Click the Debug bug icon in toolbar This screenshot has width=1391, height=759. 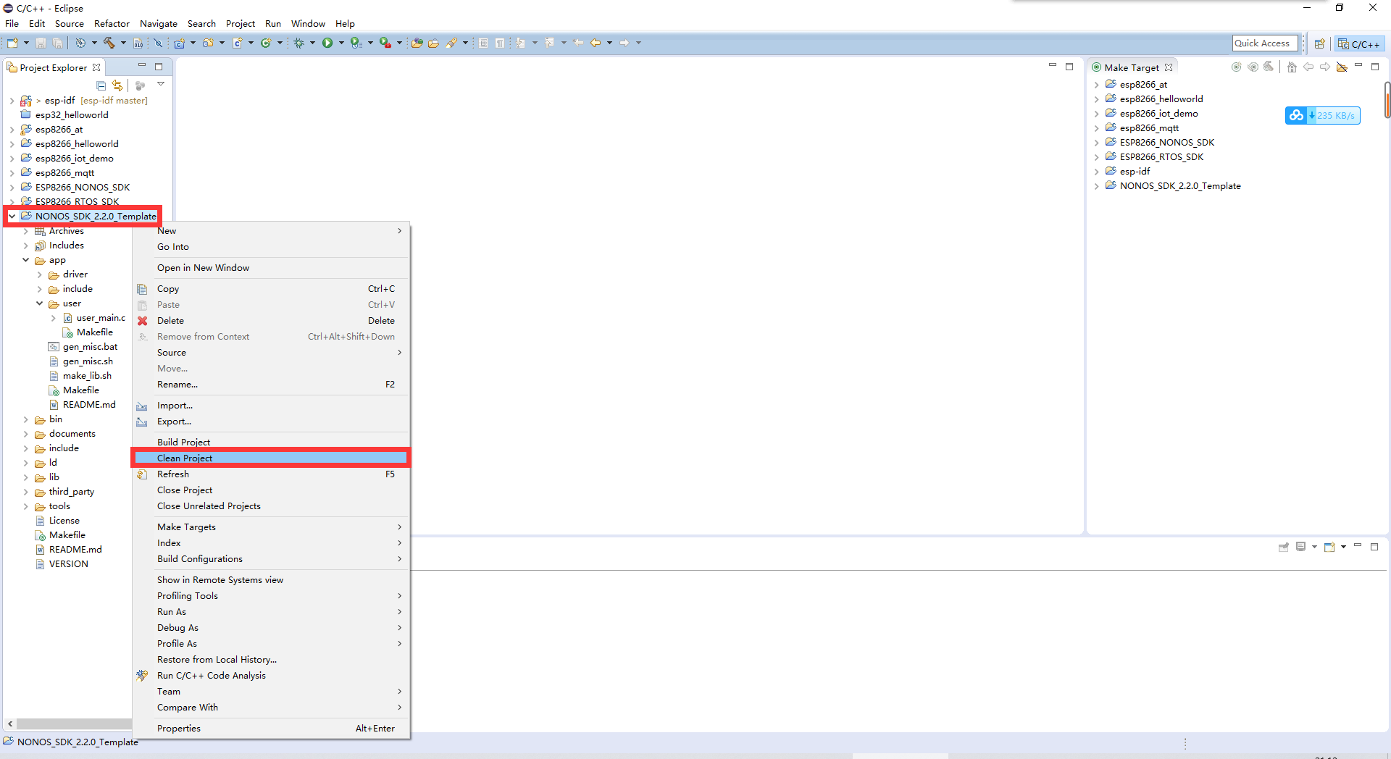pyautogui.click(x=298, y=43)
